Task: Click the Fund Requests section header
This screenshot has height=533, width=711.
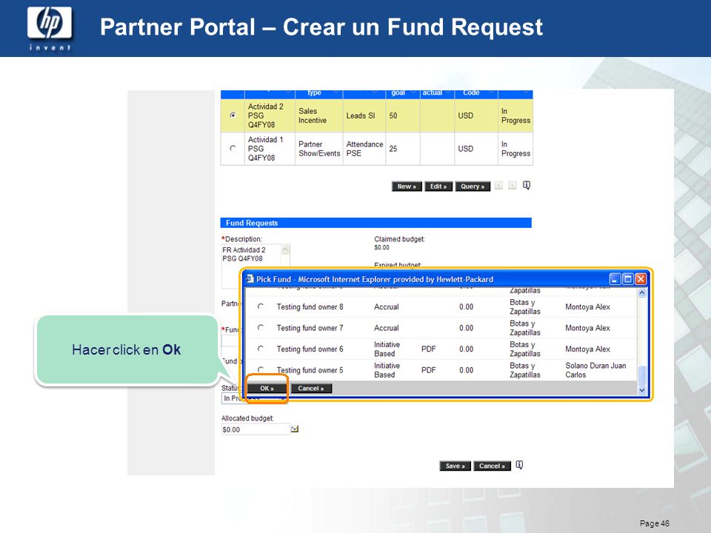Action: (376, 223)
